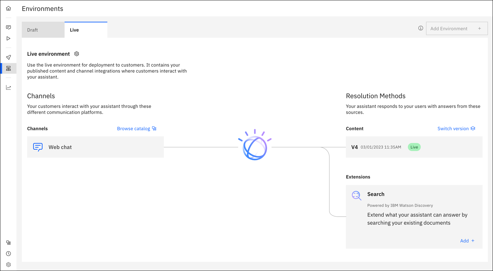Screen dimensions: 493x271
Task: Open the Home icon in the sidebar
Action: click(x=8, y=8)
